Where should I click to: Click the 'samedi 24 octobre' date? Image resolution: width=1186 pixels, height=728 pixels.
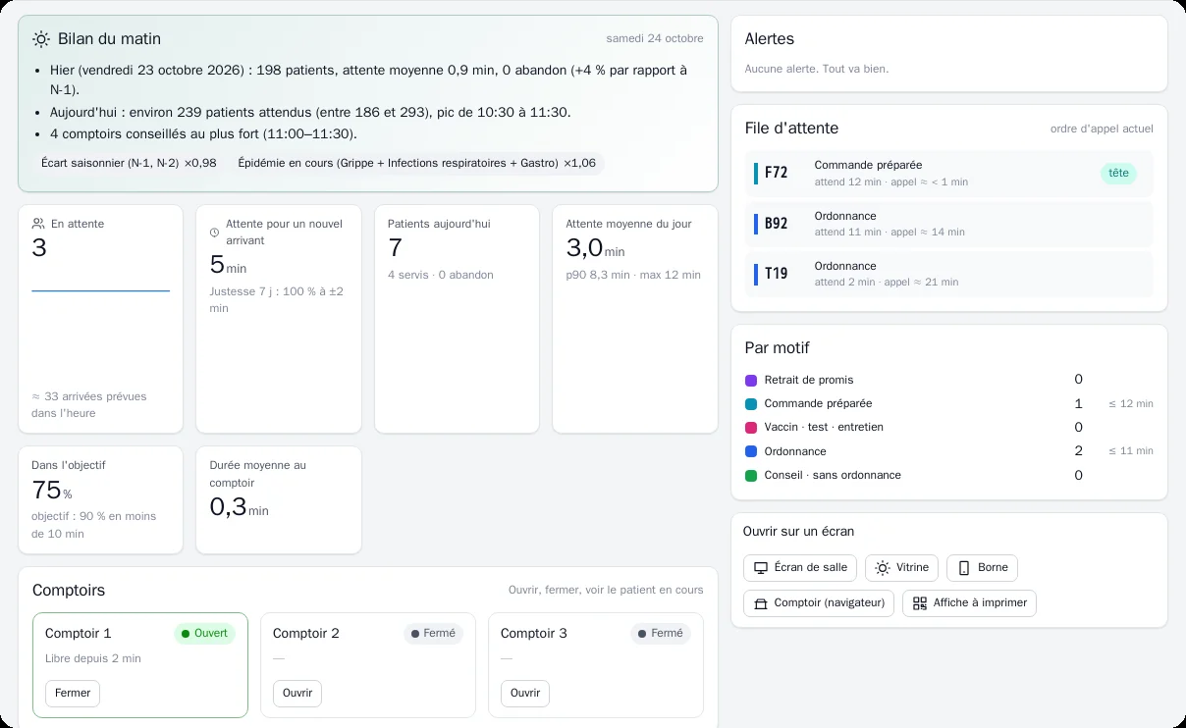click(655, 39)
